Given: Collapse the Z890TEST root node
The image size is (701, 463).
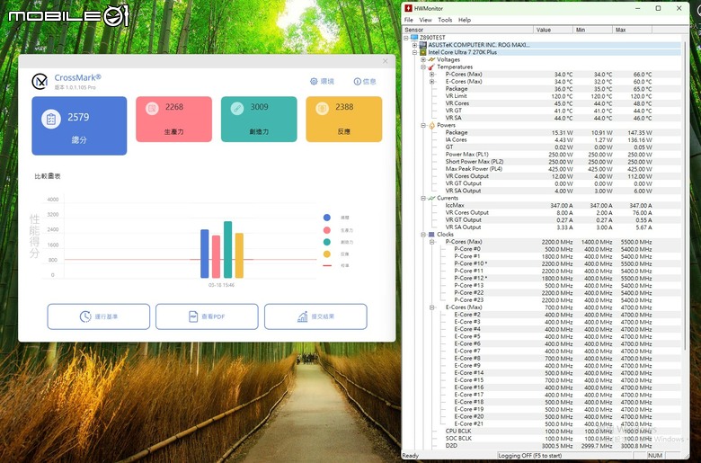Looking at the screenshot, I should [406, 38].
